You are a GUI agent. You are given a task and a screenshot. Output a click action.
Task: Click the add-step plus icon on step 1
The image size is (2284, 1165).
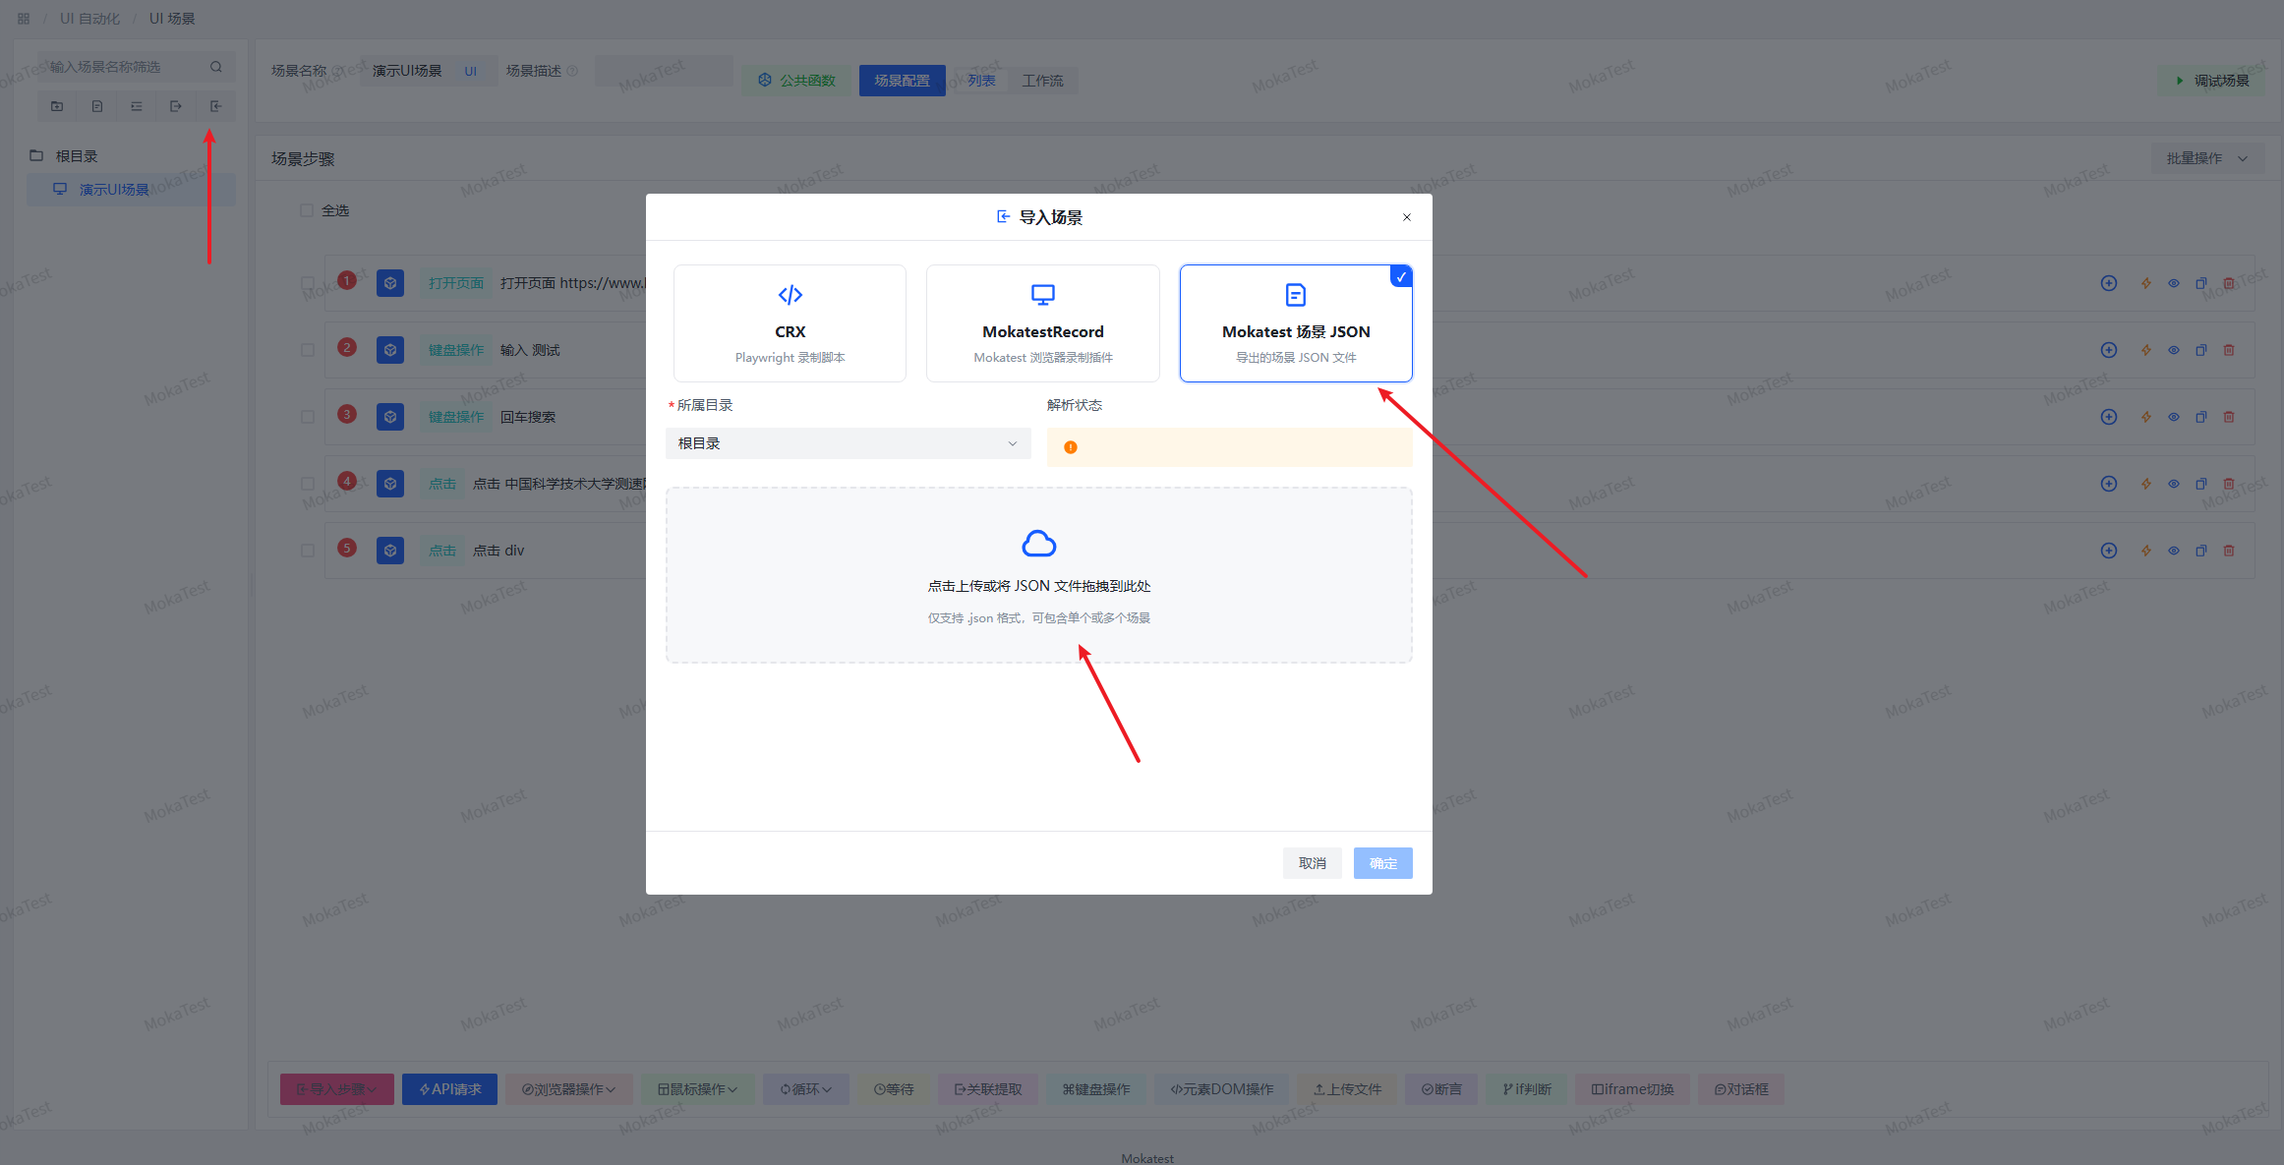click(2109, 283)
